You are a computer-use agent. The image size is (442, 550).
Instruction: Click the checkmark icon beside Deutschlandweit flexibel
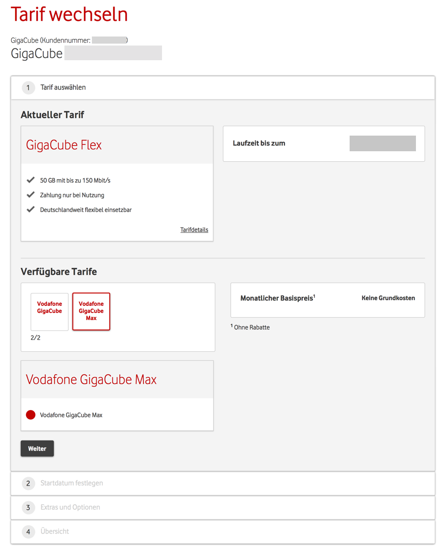31,210
